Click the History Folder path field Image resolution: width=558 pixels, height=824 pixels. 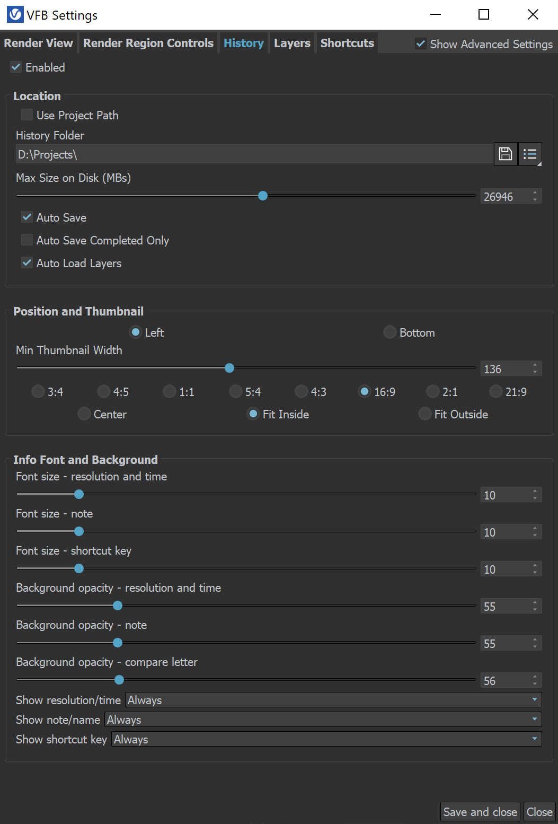point(254,154)
